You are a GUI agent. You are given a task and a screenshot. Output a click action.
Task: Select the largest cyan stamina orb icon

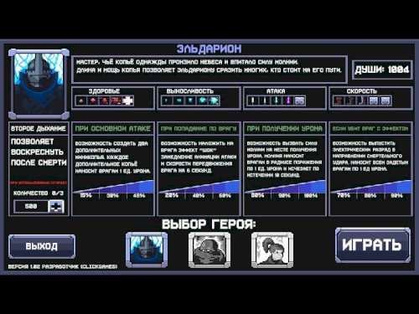coord(214,100)
